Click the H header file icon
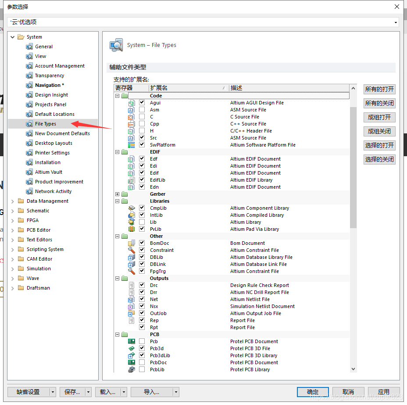 (131, 131)
